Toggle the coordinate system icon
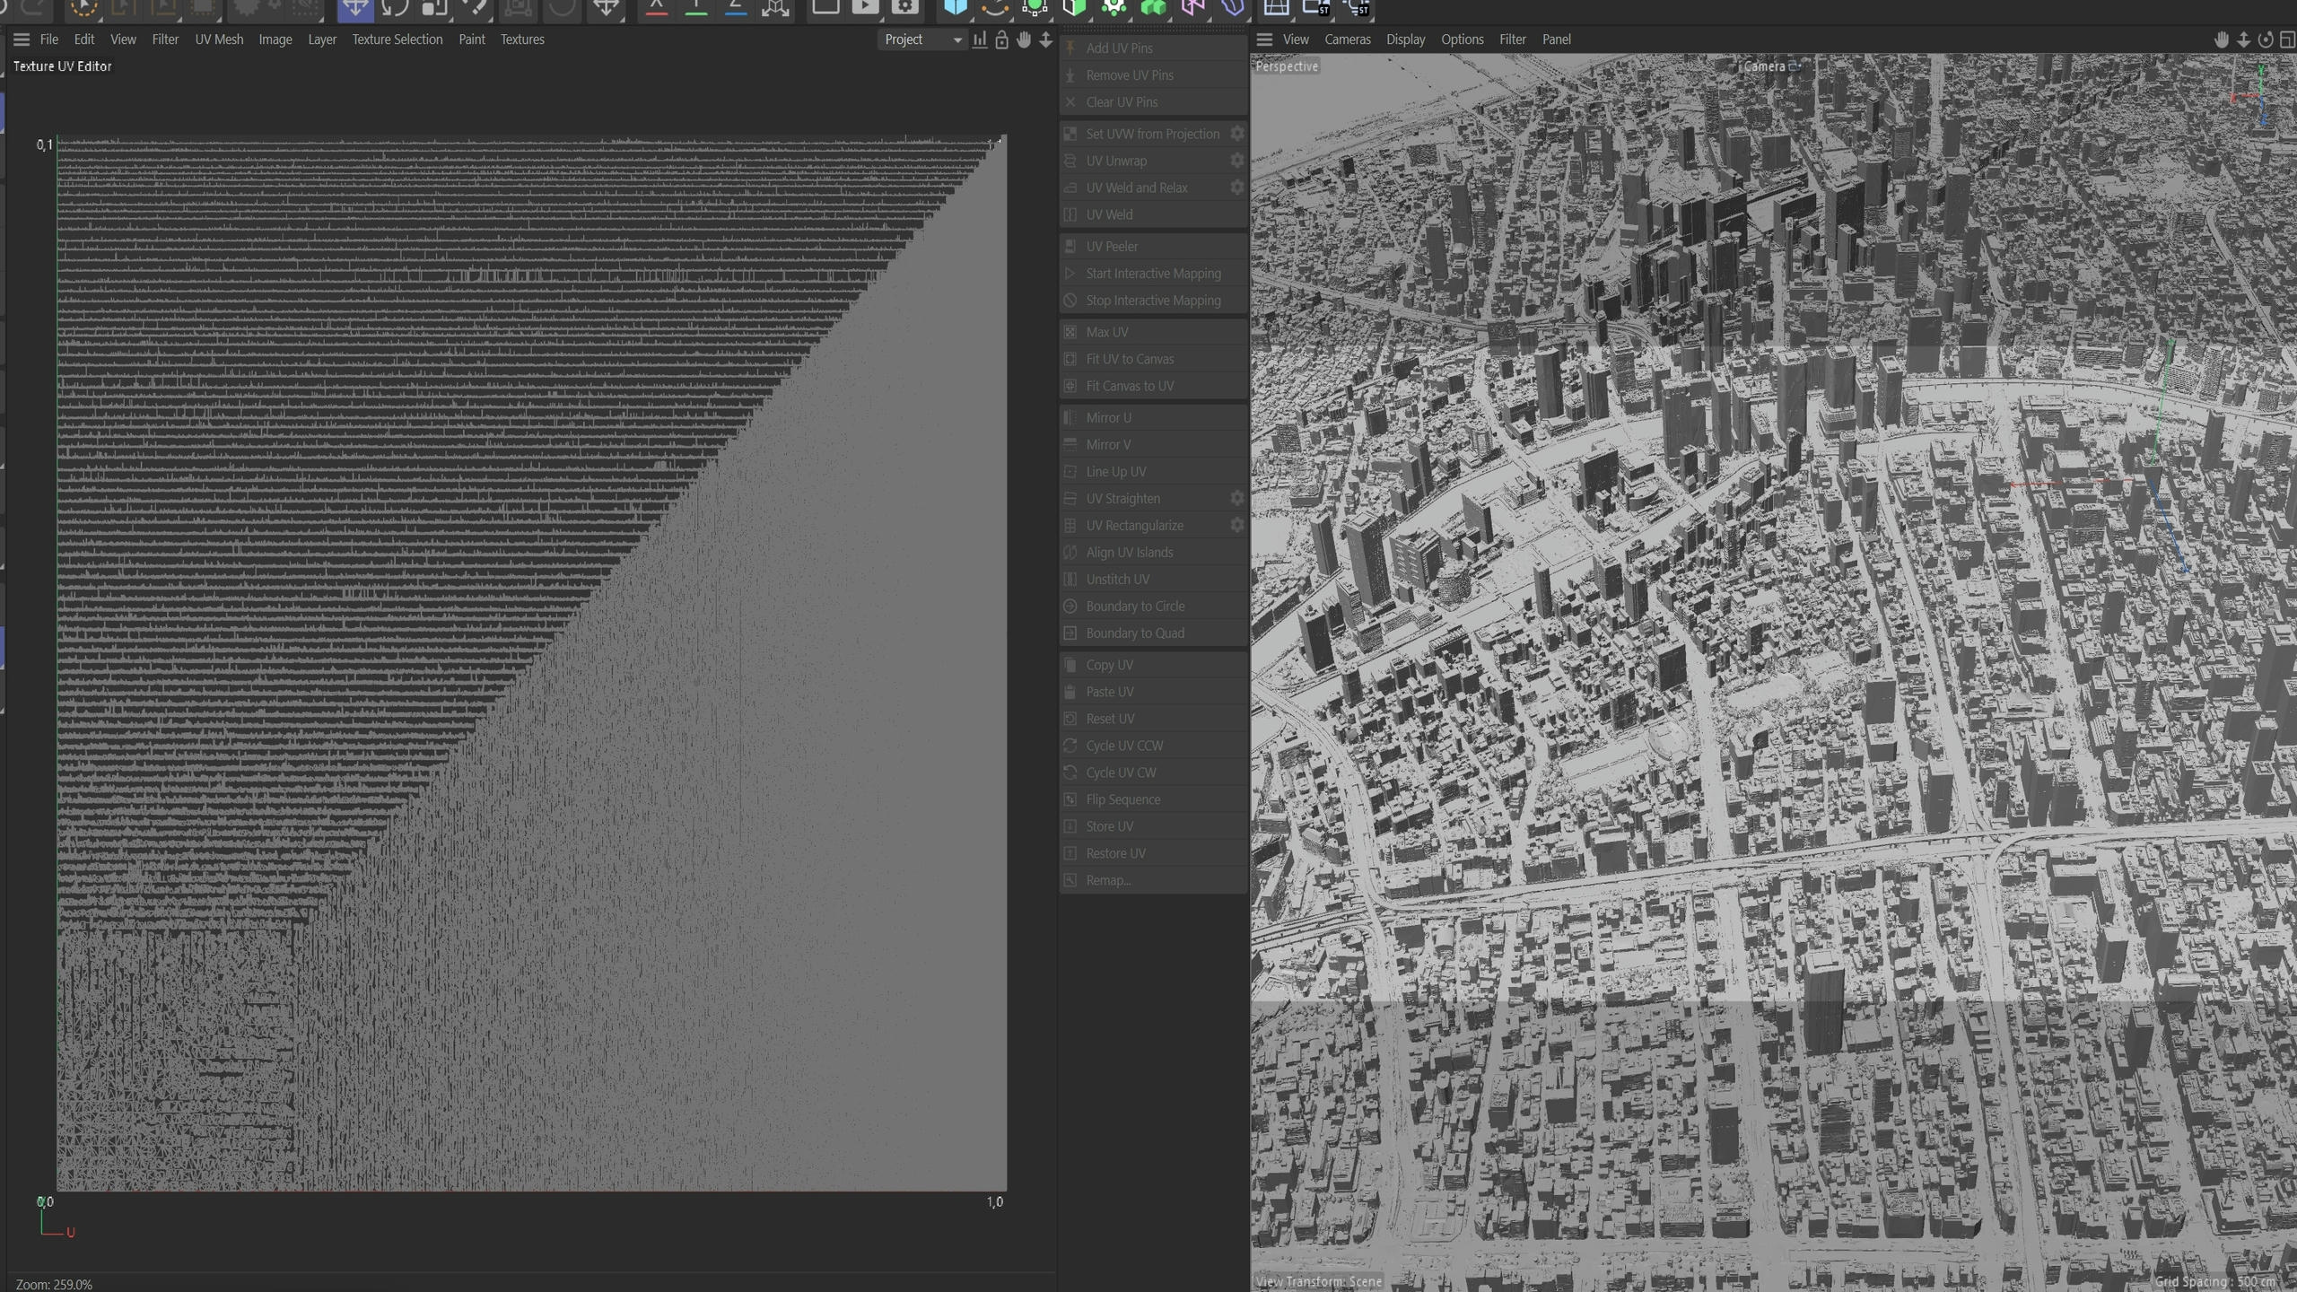Viewport: 2297px width, 1292px height. tap(775, 8)
